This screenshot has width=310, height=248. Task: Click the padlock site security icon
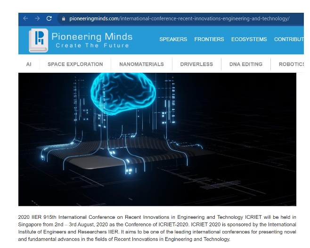64,18
